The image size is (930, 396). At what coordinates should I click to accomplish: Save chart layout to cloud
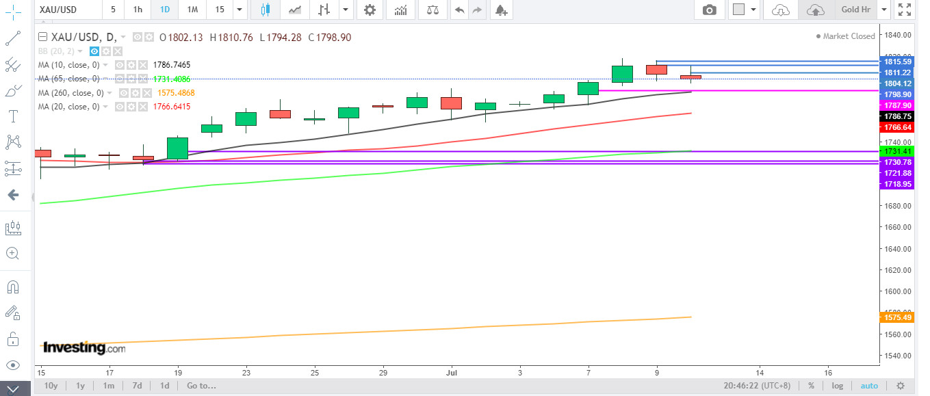[x=815, y=10]
